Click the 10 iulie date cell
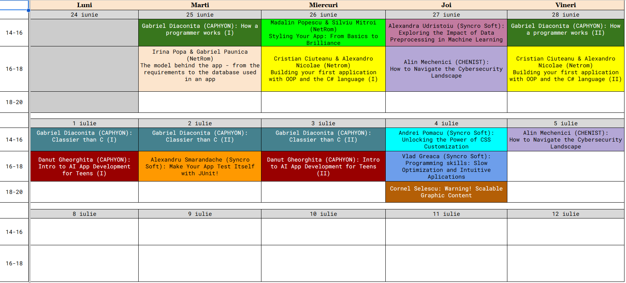Screen dimensions: 626x283 [323, 214]
